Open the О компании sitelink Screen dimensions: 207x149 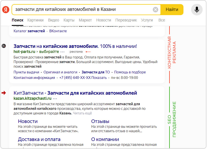click(x=105, y=139)
